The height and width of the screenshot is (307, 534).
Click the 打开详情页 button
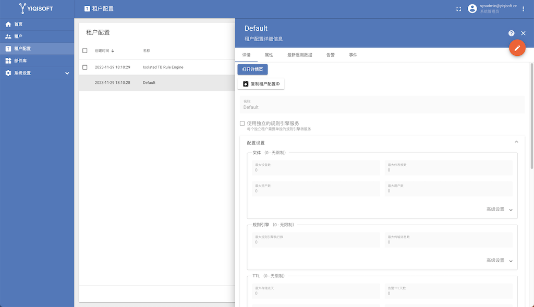click(252, 69)
